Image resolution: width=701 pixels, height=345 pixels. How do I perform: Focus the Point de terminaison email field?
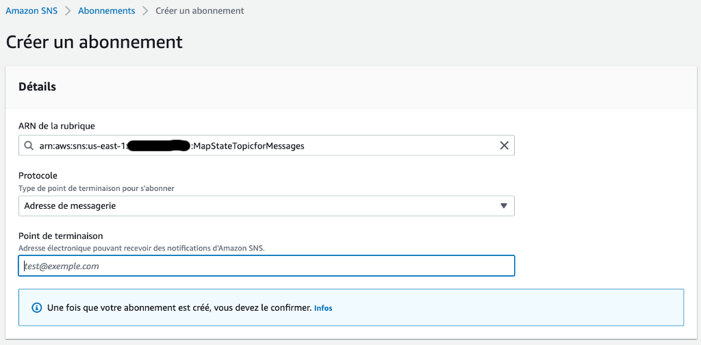[x=266, y=266]
